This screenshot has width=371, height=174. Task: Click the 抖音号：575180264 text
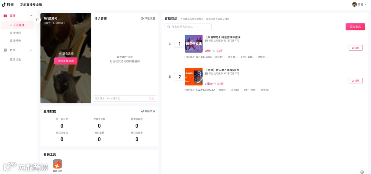coord(54,23)
